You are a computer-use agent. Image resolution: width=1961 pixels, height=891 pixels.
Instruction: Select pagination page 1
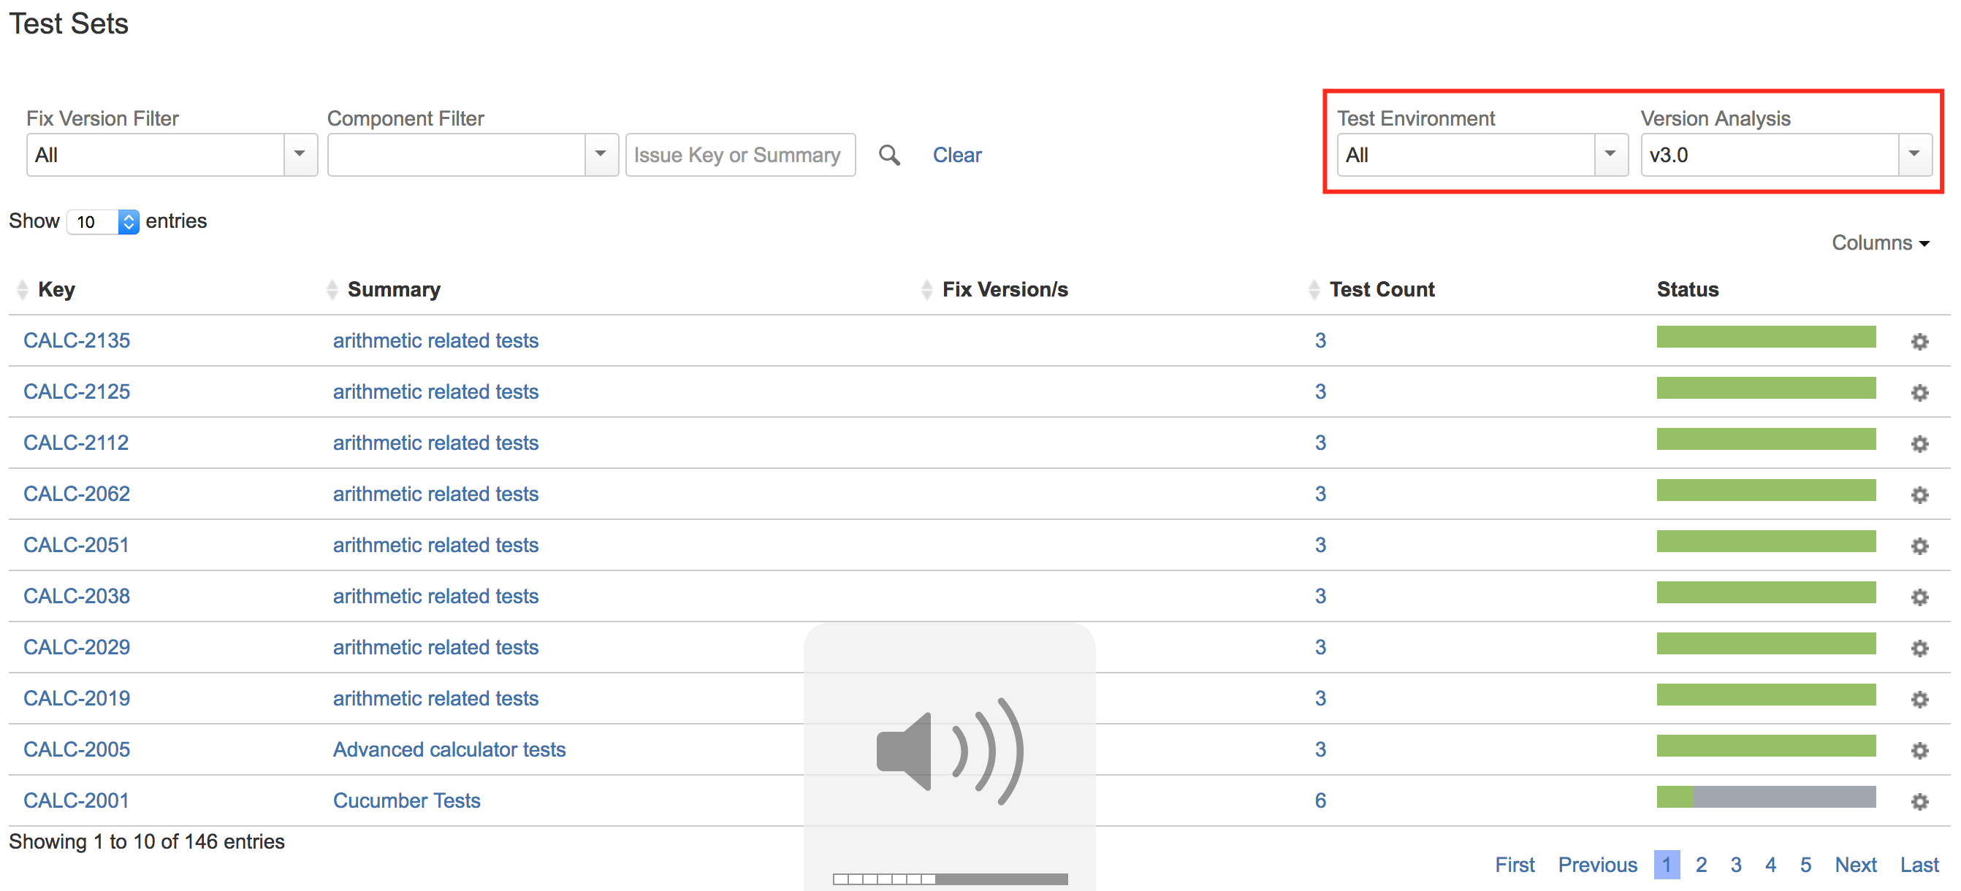click(x=1667, y=865)
